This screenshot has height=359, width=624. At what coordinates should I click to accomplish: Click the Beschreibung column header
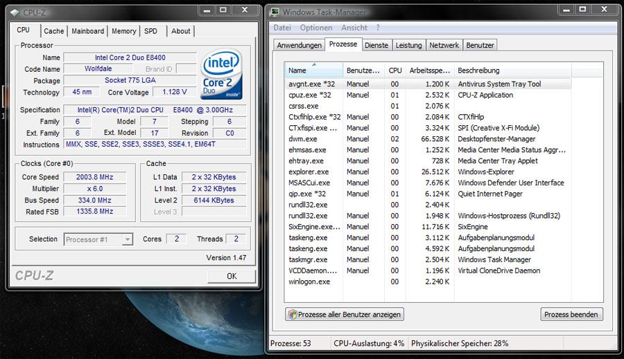click(x=512, y=71)
